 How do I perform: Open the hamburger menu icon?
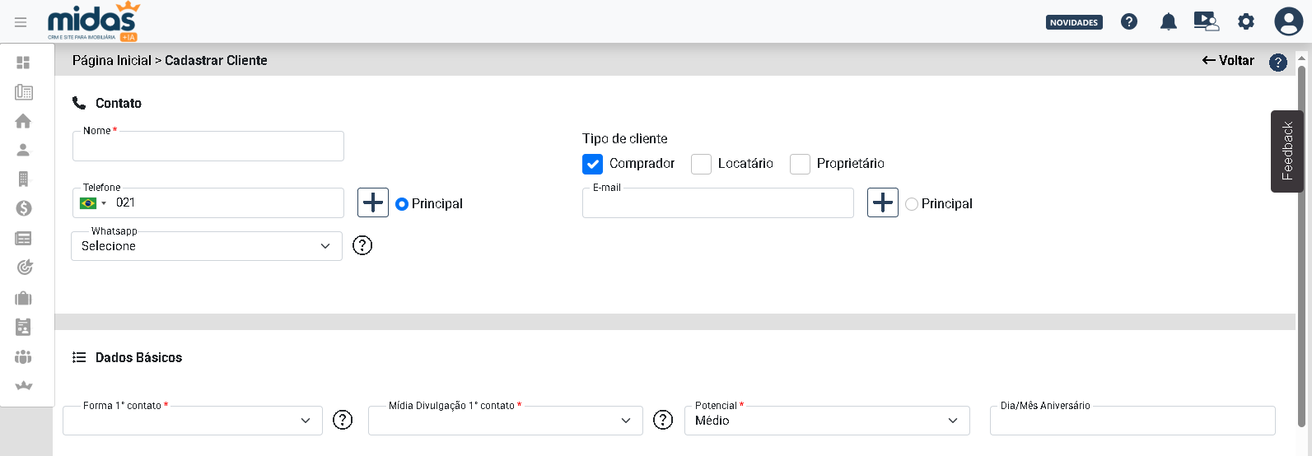[21, 22]
